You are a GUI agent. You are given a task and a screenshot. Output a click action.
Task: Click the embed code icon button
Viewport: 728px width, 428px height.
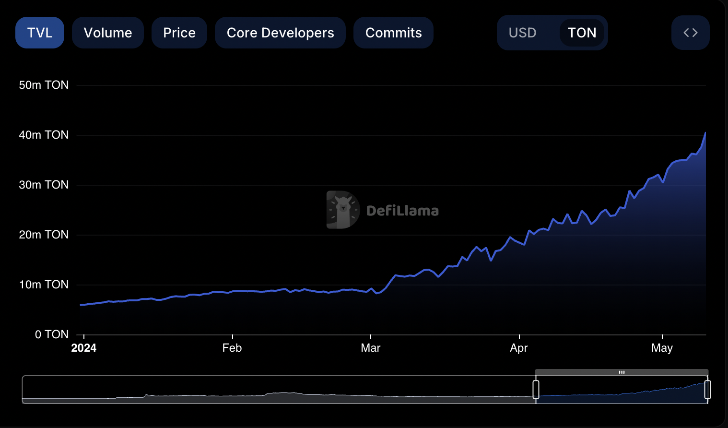690,33
